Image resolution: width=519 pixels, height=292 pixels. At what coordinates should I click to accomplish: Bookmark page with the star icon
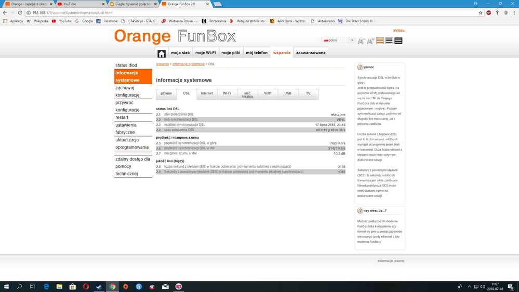pos(481,12)
